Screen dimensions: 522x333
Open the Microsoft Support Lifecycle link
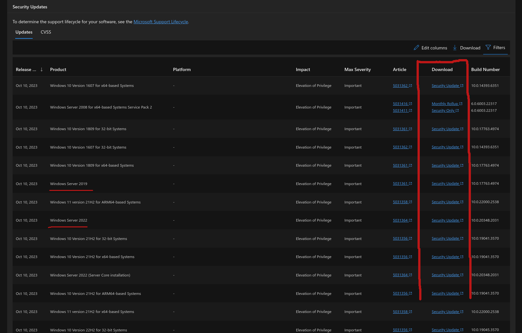(x=161, y=22)
